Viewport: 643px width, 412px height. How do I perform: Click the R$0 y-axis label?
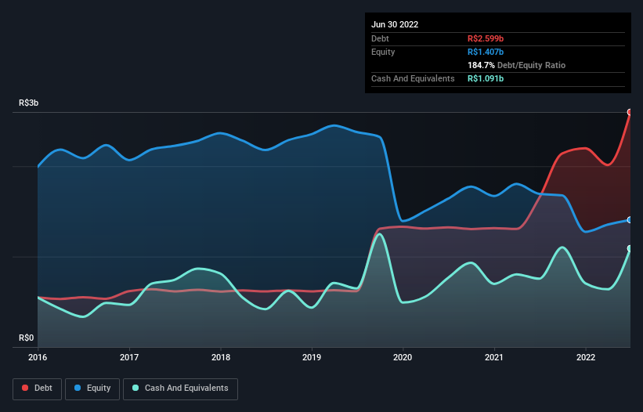pos(27,338)
